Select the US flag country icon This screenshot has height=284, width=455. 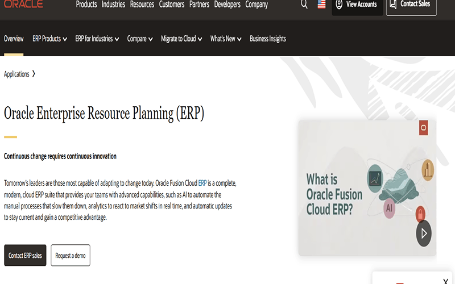[321, 4]
